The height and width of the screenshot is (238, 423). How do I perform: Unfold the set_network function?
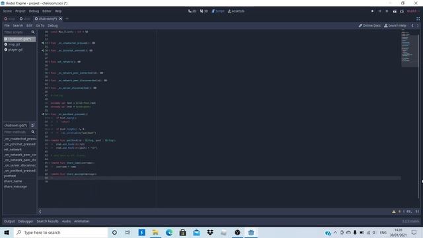click(x=49, y=61)
